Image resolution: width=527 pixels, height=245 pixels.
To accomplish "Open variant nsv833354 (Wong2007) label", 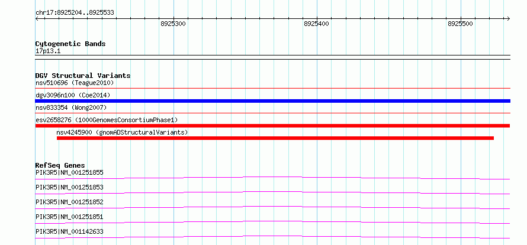I will coord(71,107).
